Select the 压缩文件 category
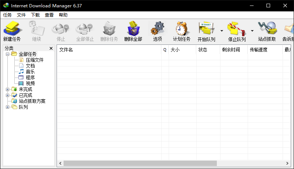The width and height of the screenshot is (294, 169). point(35,60)
